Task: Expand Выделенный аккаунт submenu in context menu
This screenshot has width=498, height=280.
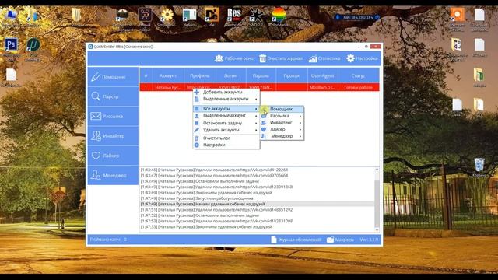Action: [x=226, y=116]
